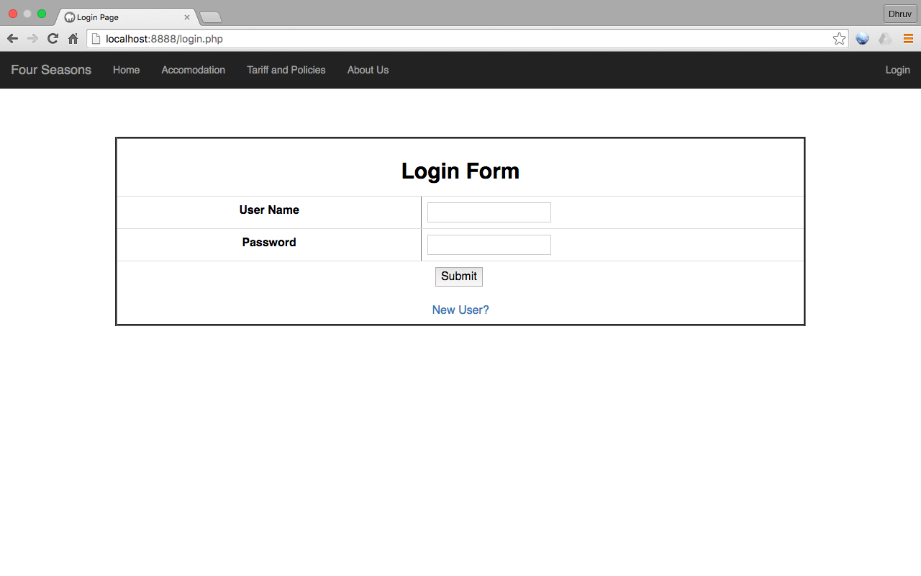The width and height of the screenshot is (921, 576).
Task: Open a new browser tab
Action: click(210, 17)
